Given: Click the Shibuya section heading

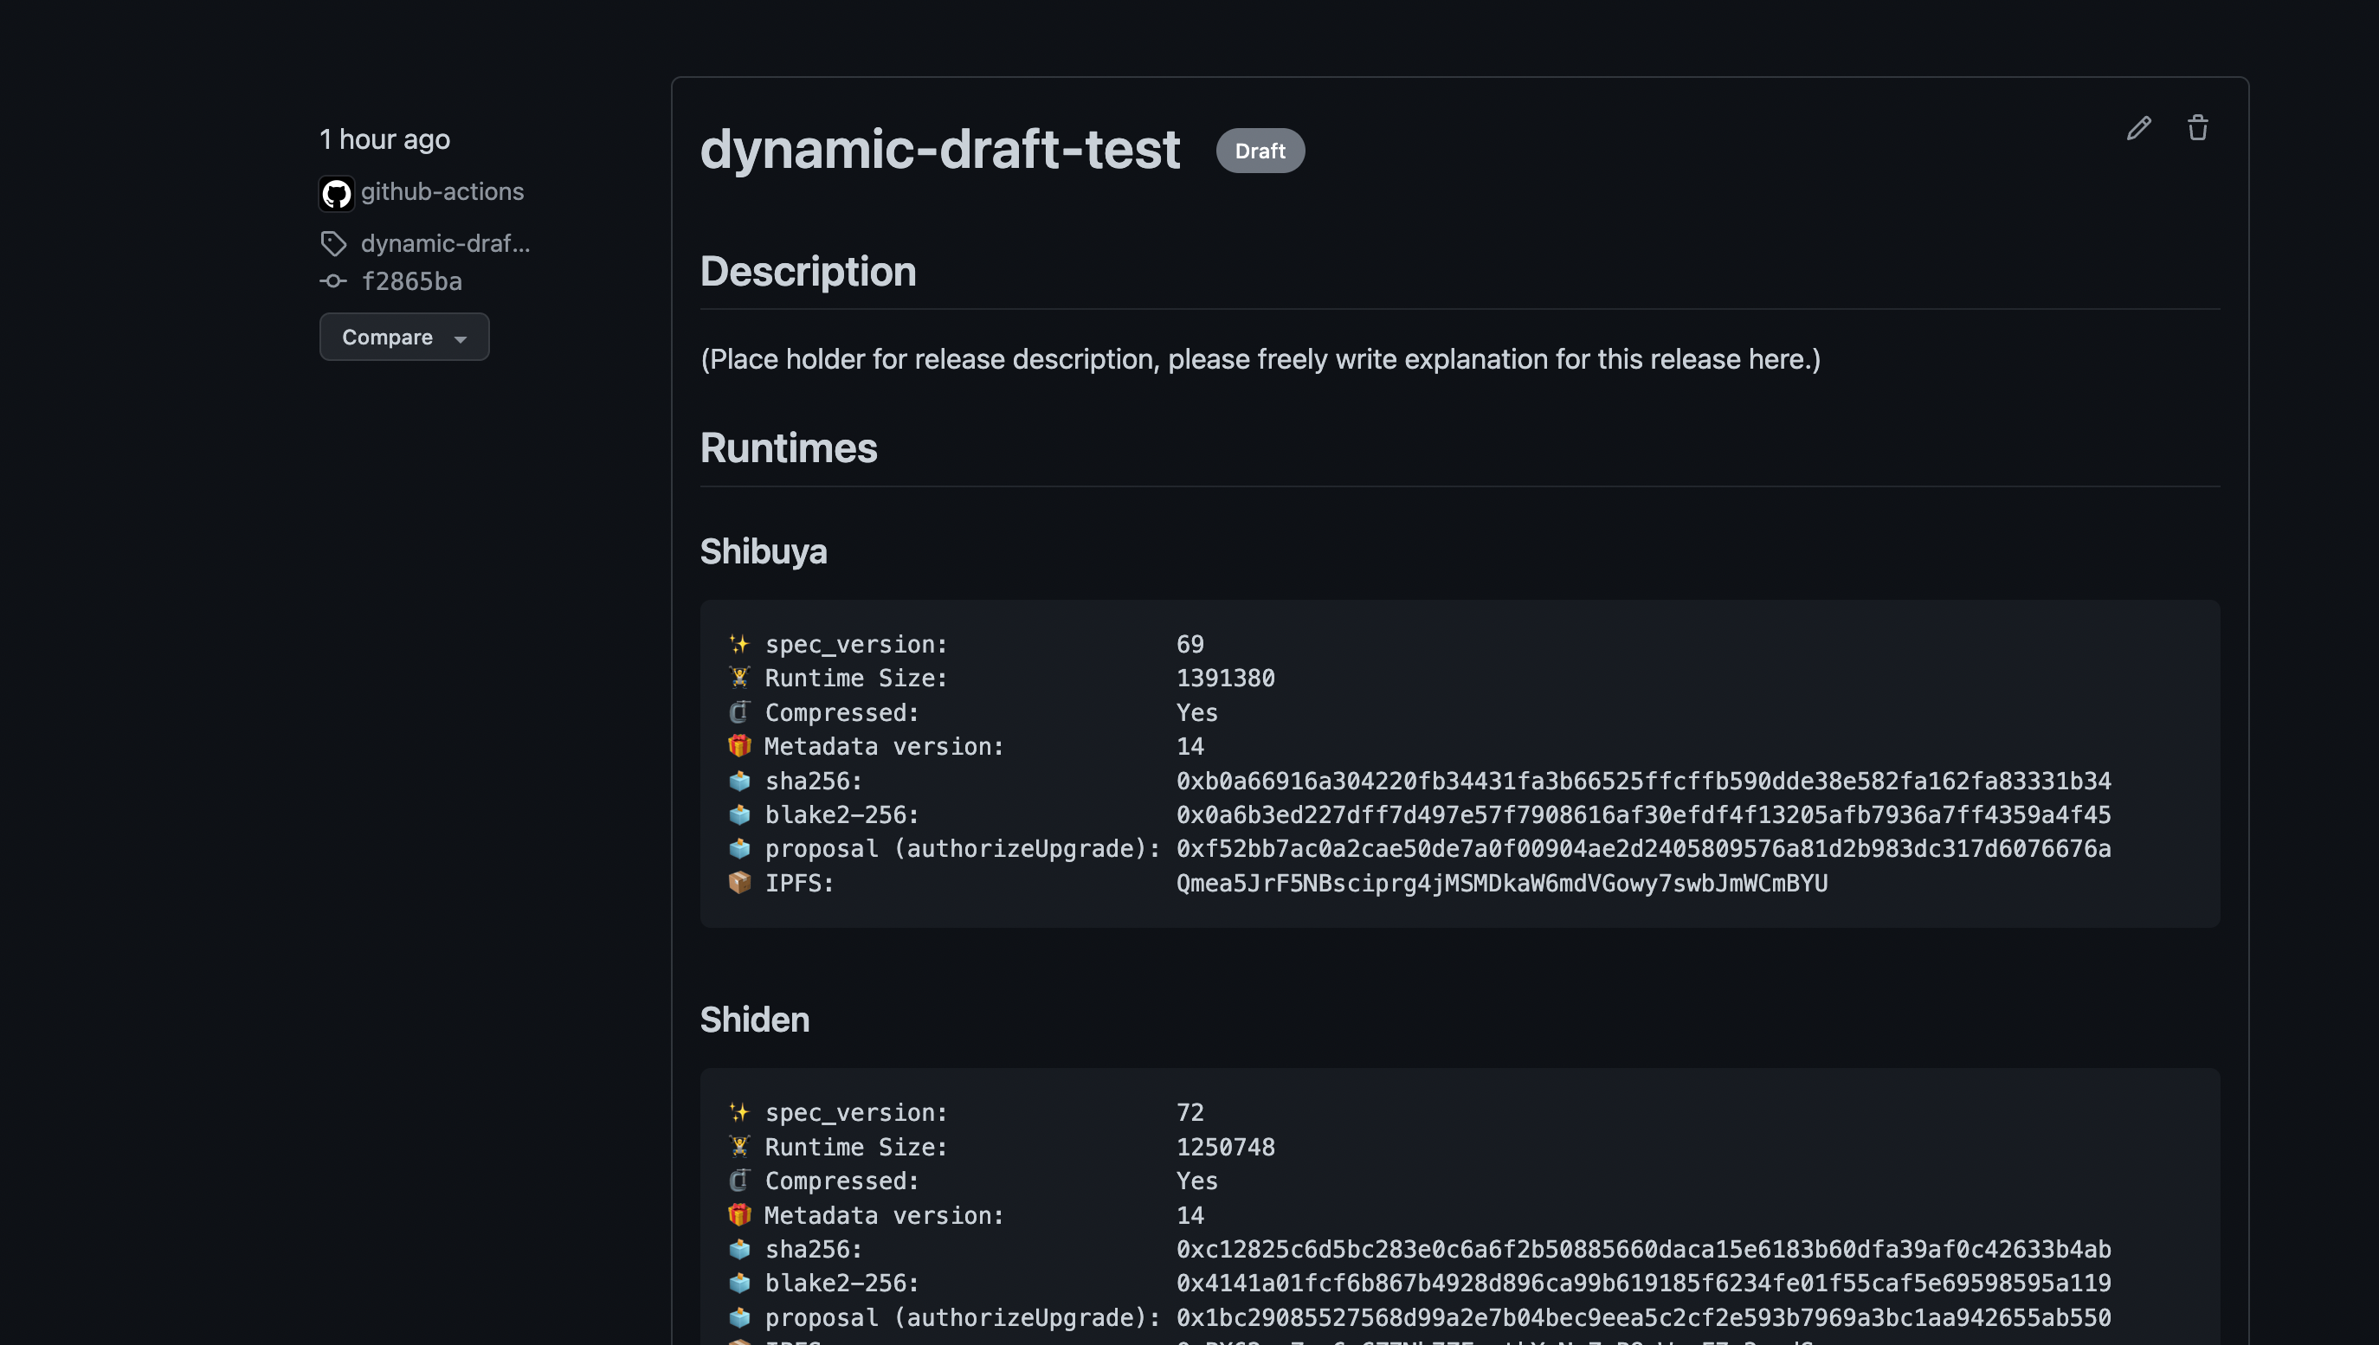Looking at the screenshot, I should click(763, 551).
